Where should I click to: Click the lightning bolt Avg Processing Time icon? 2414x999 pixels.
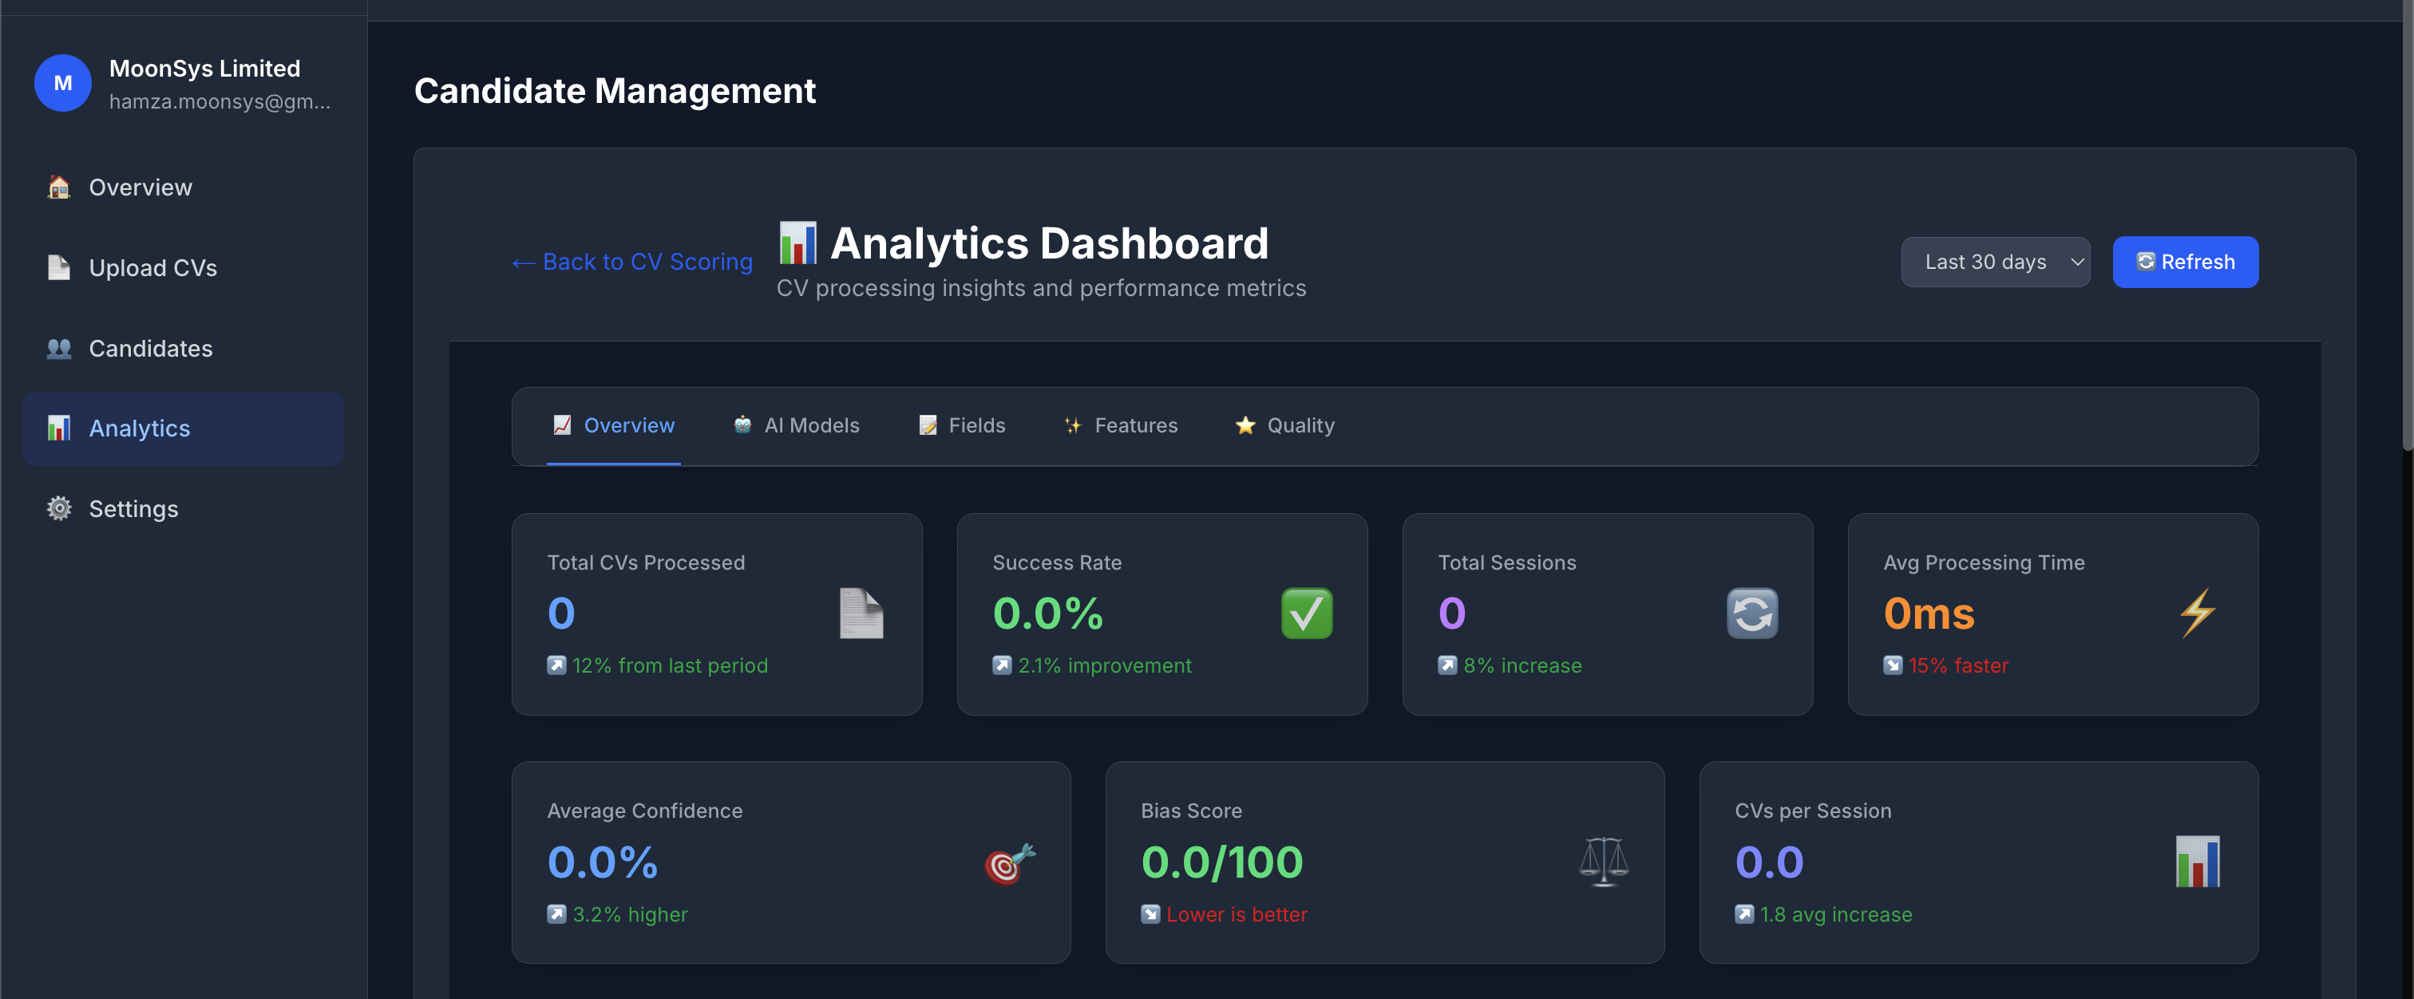[2197, 614]
